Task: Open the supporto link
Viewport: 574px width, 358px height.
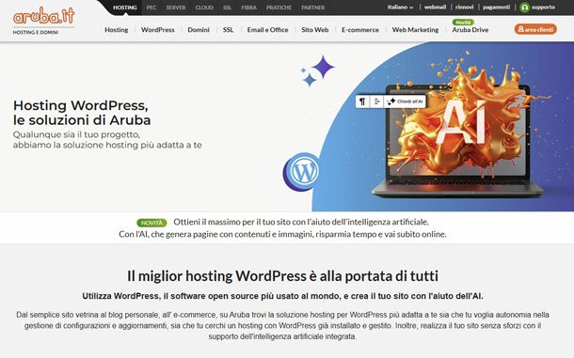Action: click(543, 7)
